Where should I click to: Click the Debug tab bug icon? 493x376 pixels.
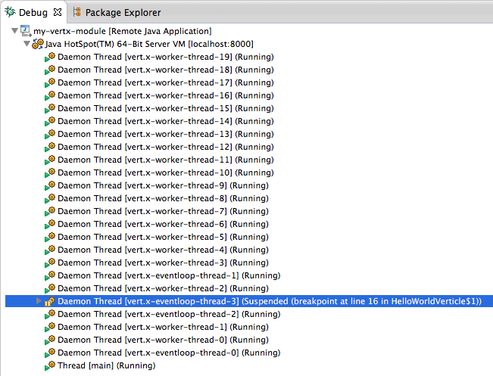click(10, 13)
